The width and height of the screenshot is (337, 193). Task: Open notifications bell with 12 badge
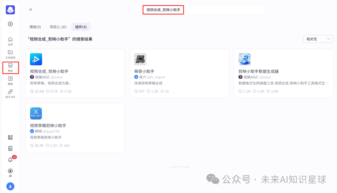10,160
